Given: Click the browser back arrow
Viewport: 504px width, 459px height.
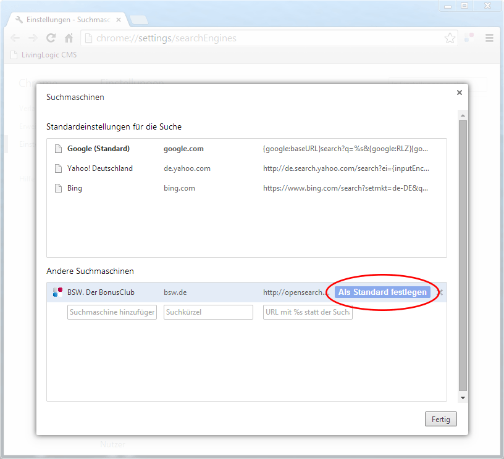Looking at the screenshot, I should pos(15,38).
